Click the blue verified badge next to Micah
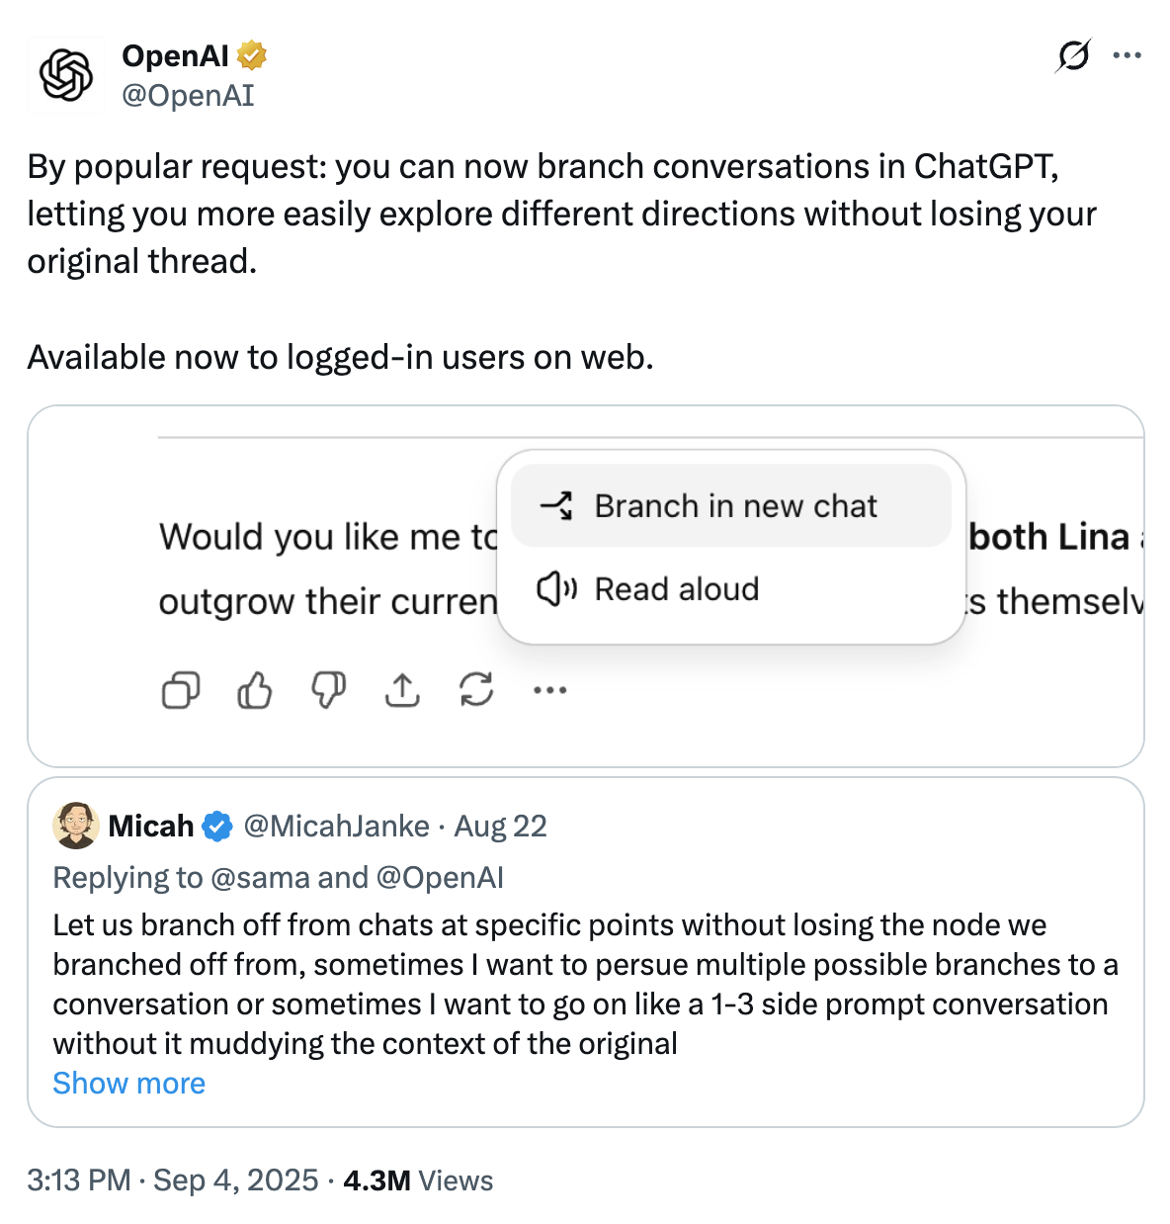The height and width of the screenshot is (1224, 1170). (217, 826)
